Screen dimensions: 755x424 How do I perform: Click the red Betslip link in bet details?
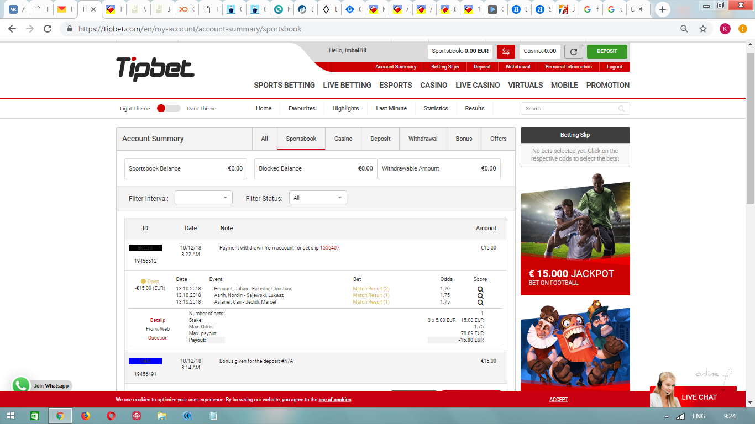[x=158, y=320]
